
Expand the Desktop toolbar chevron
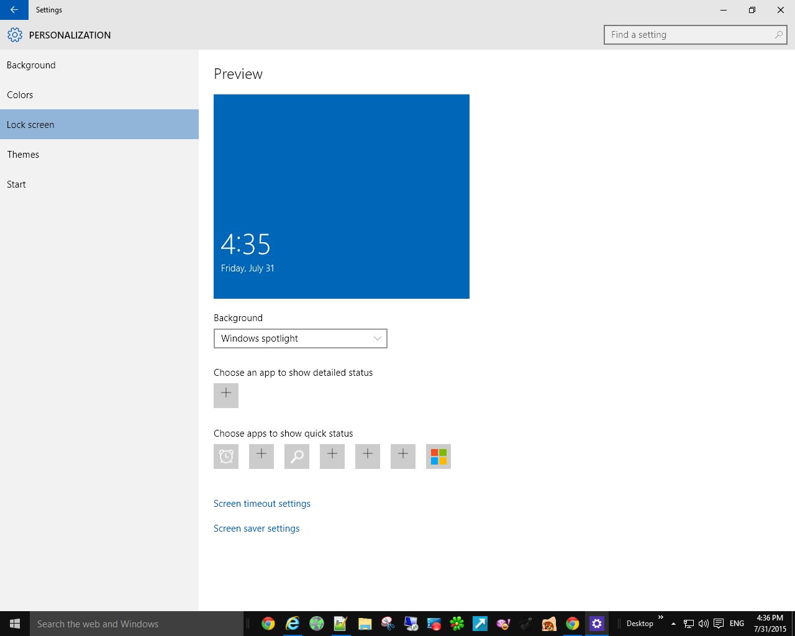pyautogui.click(x=661, y=618)
